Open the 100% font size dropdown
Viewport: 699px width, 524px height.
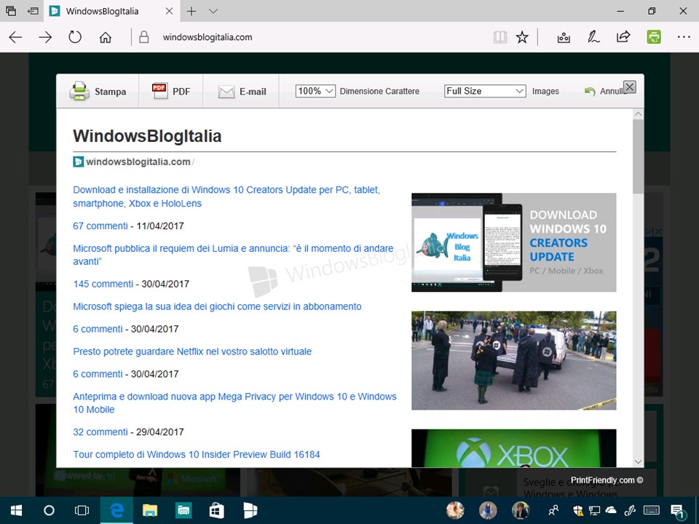click(315, 91)
